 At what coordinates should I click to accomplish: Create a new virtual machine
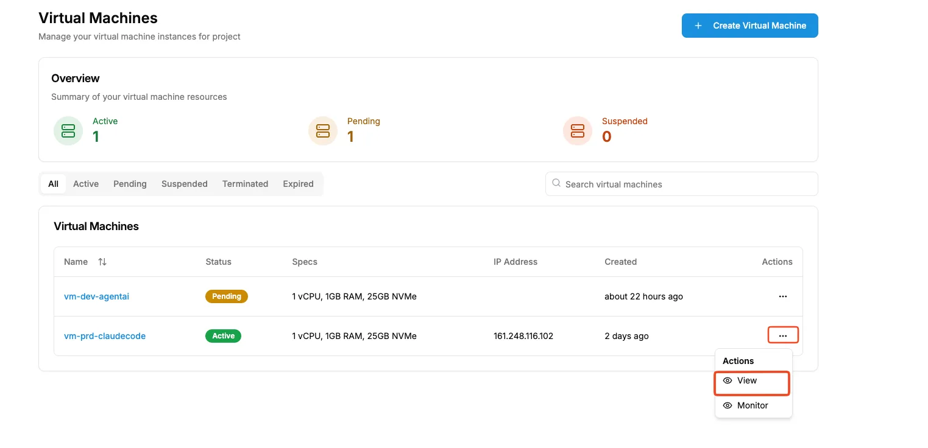749,26
